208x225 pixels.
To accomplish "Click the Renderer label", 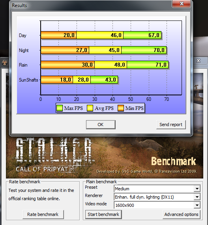I will coord(94,195).
